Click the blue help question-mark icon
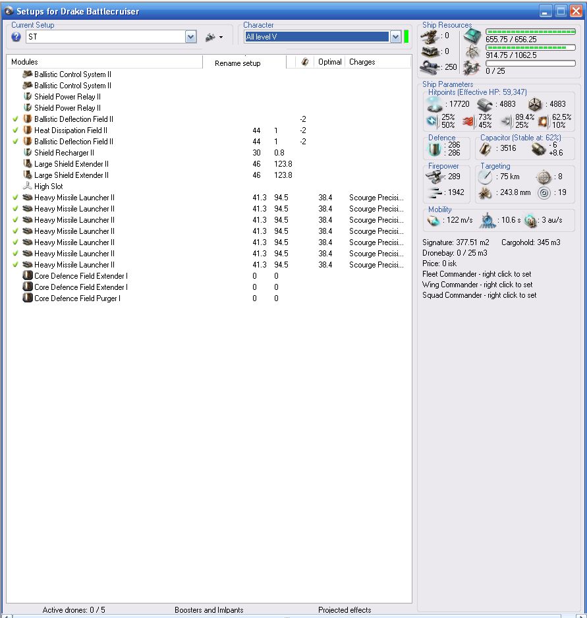 [16, 37]
